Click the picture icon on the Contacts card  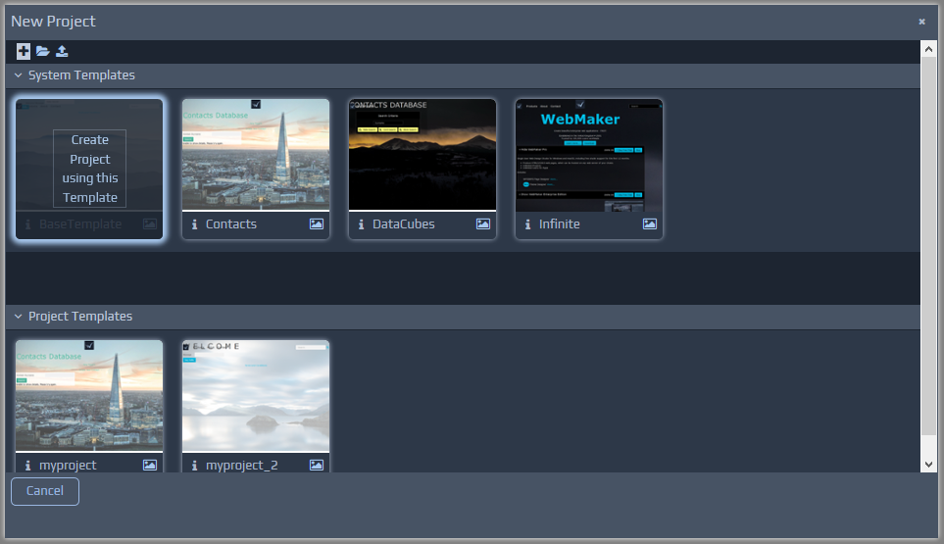point(317,224)
